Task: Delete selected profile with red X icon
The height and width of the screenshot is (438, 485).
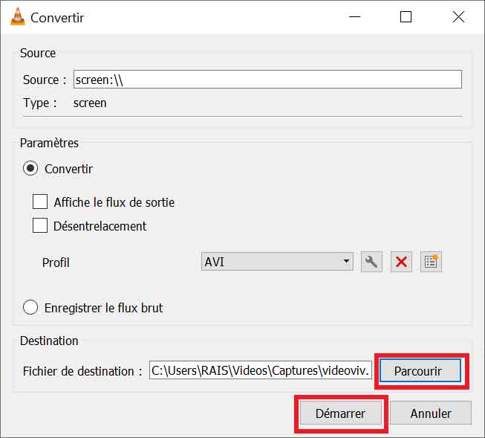Action: click(401, 262)
